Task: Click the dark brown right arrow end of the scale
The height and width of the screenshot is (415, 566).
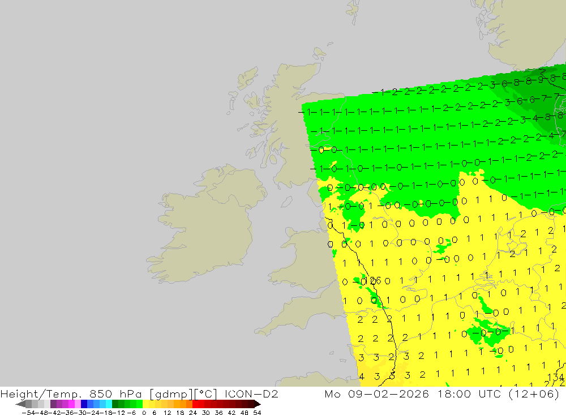Action: tap(257, 404)
